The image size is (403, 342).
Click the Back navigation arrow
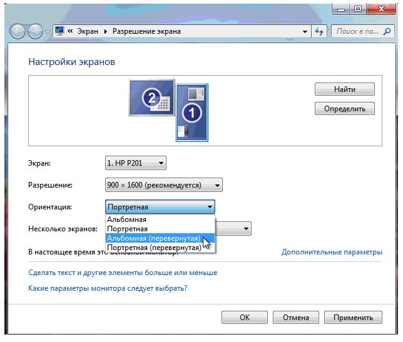[x=18, y=32]
